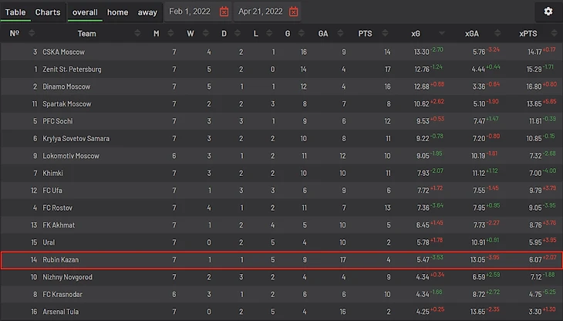This screenshot has height=321, width=563.
Task: Sort by Team column sort arrows
Action: 137,33
